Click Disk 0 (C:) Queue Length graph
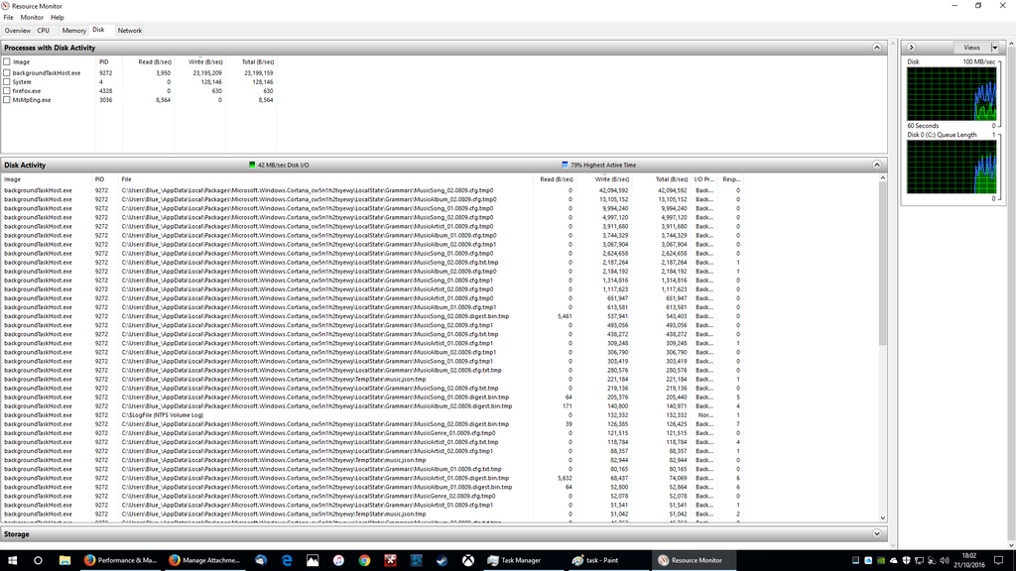Viewport: 1016px width, 571px height. coord(952,167)
